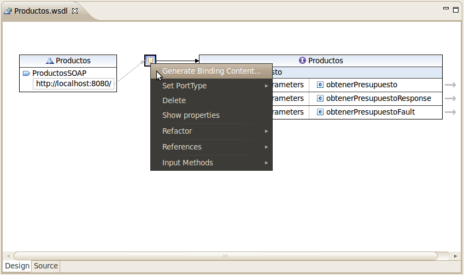Follow the arrow right of obtenerPresupuesto row
464x275 pixels.
point(450,85)
